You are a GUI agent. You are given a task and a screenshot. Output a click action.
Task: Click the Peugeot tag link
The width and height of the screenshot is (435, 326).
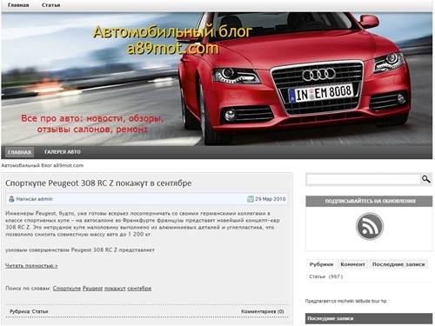pyautogui.click(x=92, y=289)
